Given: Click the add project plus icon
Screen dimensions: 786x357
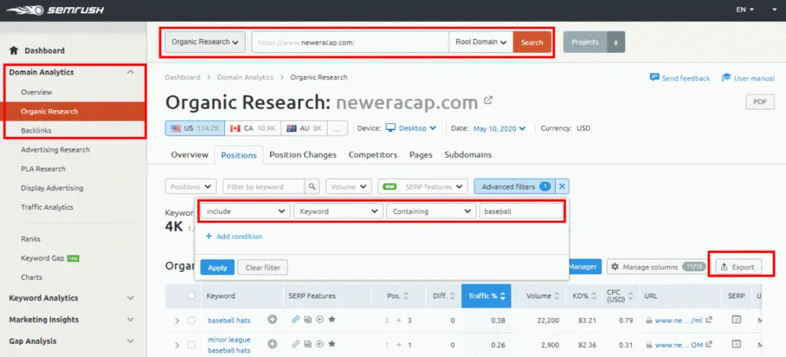Looking at the screenshot, I should pos(616,42).
